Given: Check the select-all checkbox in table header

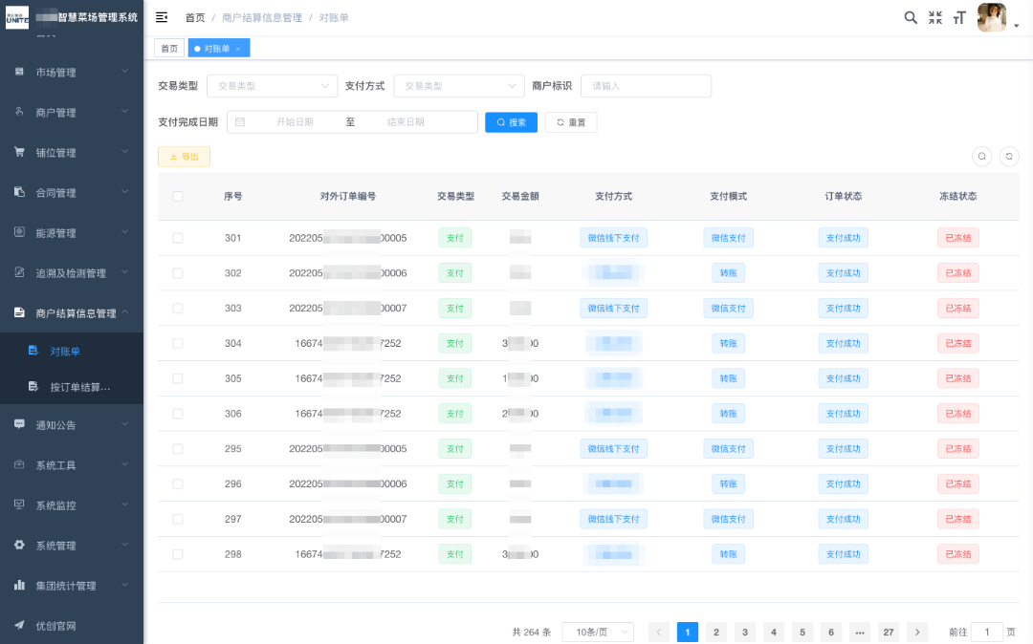Looking at the screenshot, I should pos(177,196).
